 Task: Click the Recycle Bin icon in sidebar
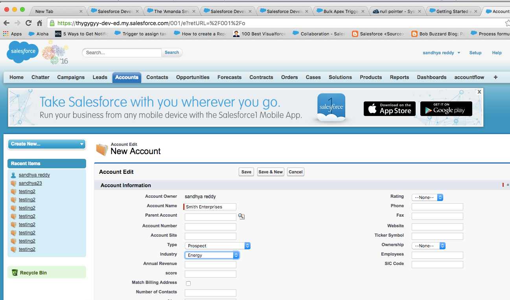click(x=15, y=272)
